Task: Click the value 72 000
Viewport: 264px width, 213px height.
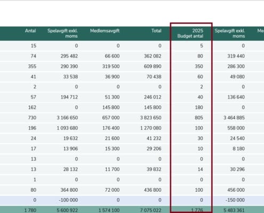Action: 112,190
